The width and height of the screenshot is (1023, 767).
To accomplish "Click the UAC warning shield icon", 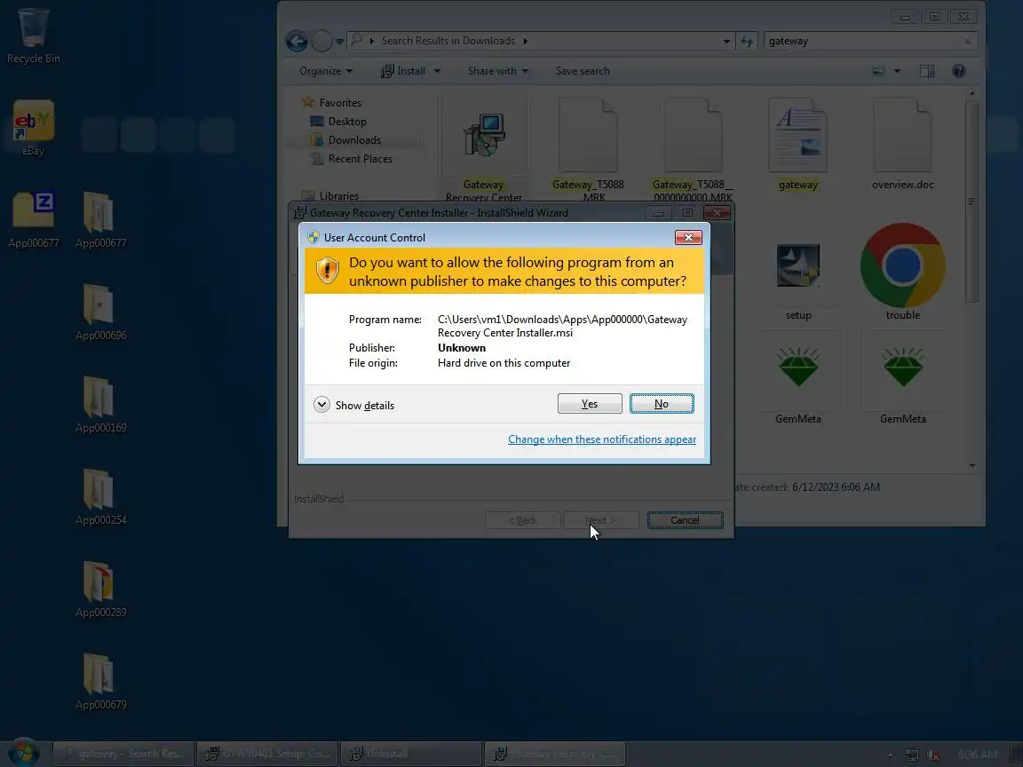I will tap(328, 270).
